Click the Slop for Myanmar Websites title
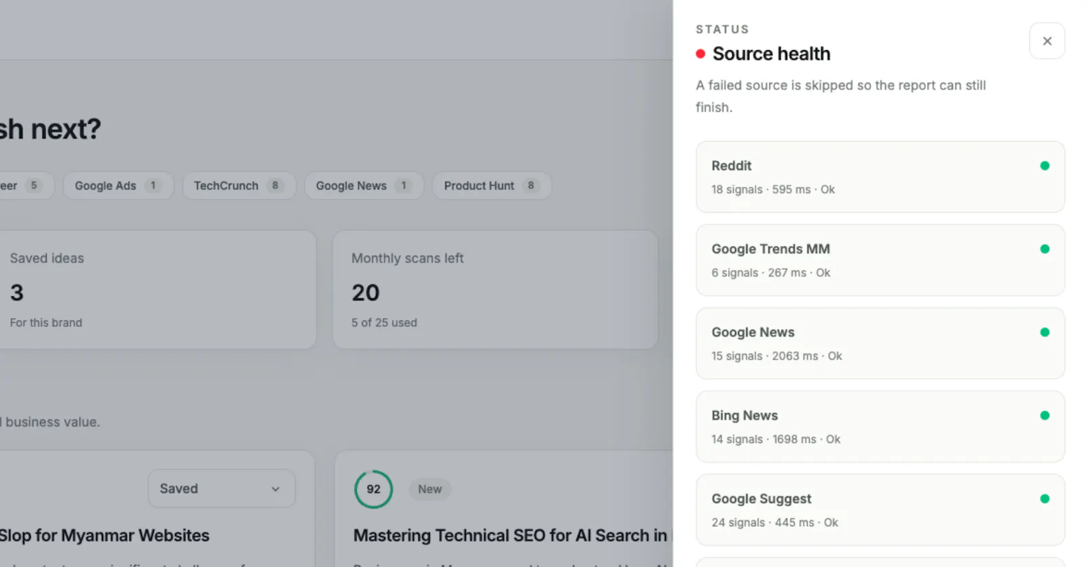Image resolution: width=1086 pixels, height=567 pixels. pyautogui.click(x=105, y=535)
